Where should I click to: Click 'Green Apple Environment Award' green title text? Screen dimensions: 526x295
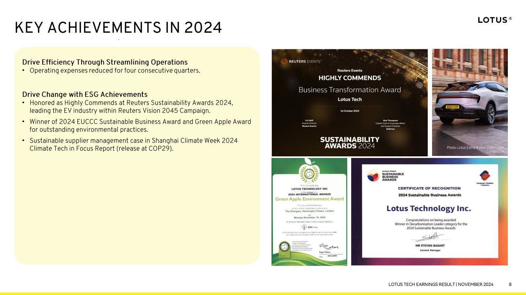[x=309, y=199]
